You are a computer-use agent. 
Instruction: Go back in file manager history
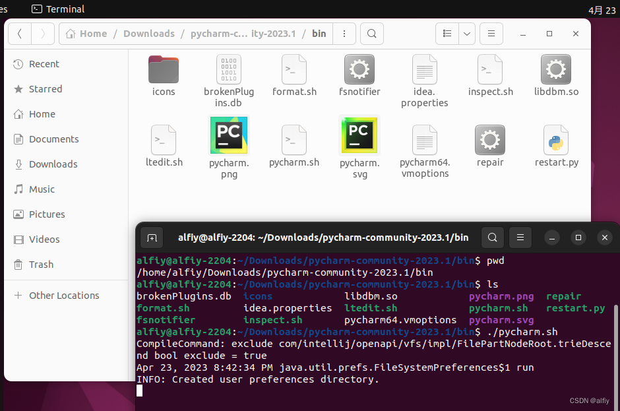(20, 34)
